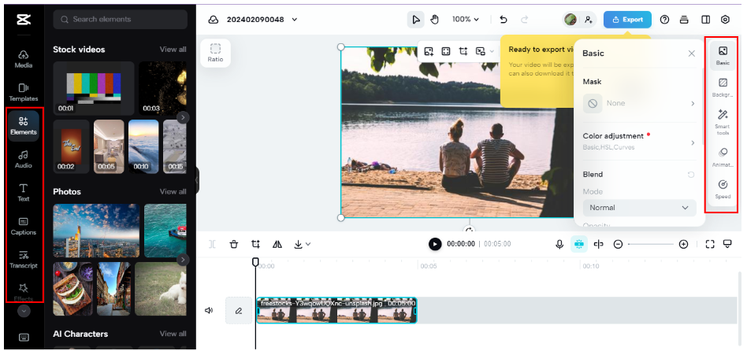This screenshot has height=351, width=747.
Task: Click the CapCut logo icon
Action: 24,20
